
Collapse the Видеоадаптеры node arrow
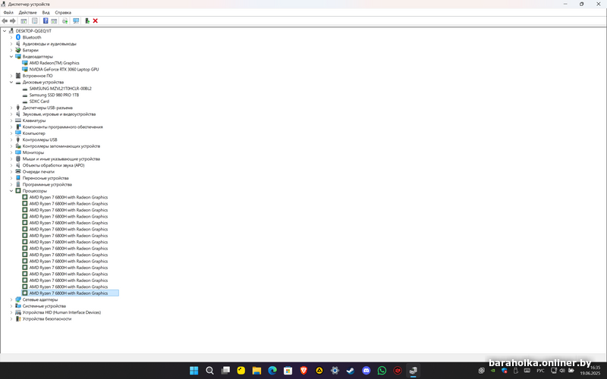(11, 56)
